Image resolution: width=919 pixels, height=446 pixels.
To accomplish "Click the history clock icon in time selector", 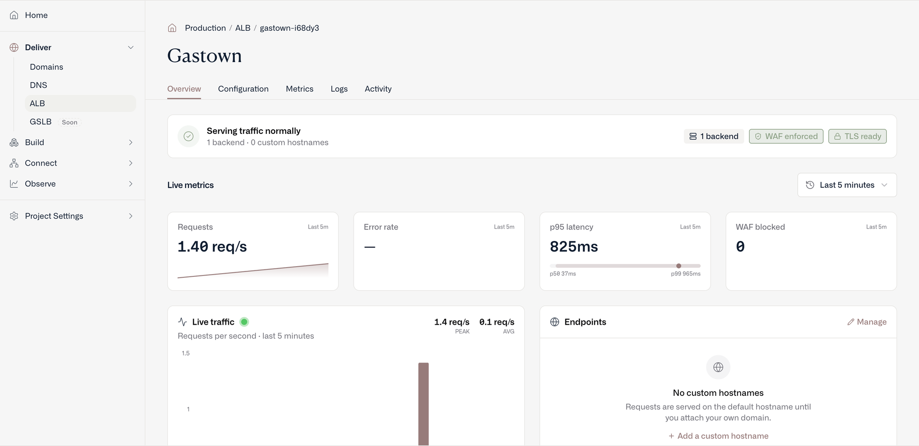I will coord(810,185).
